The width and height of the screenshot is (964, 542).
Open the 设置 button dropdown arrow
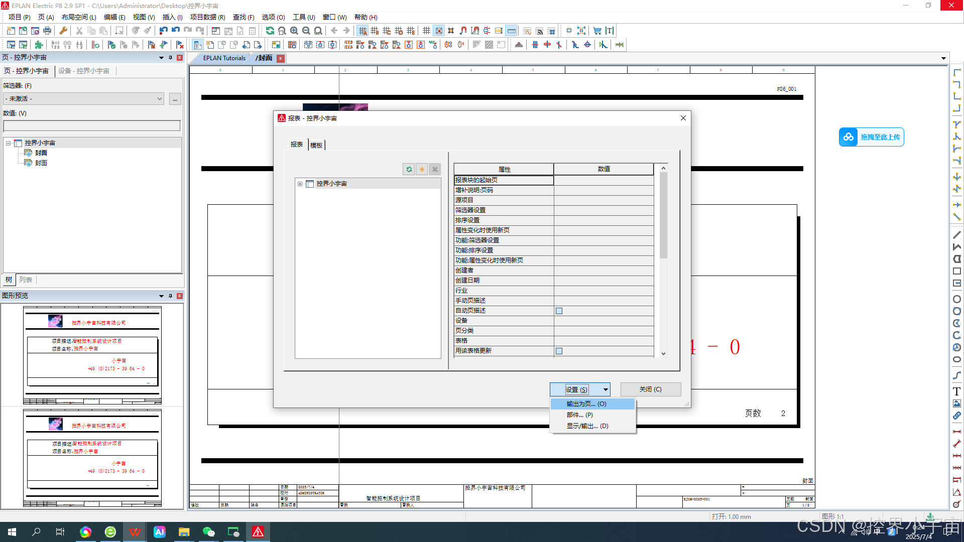tap(605, 389)
